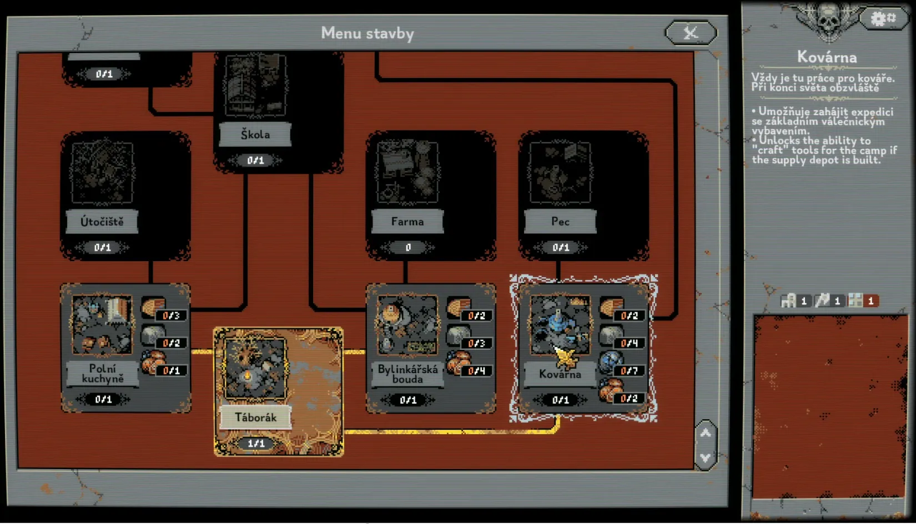Image resolution: width=916 pixels, height=524 pixels.
Task: Click the Bylinkářská bouda building image
Action: click(x=407, y=325)
